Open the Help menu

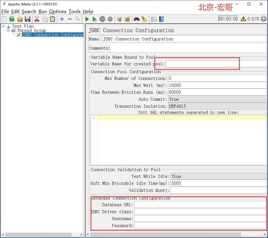pyautogui.click(x=88, y=12)
